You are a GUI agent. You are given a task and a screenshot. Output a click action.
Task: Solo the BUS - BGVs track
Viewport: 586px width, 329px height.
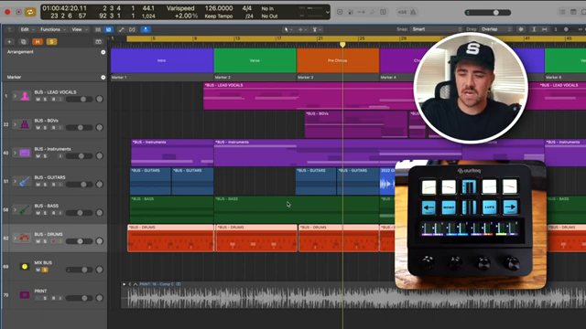(x=45, y=128)
